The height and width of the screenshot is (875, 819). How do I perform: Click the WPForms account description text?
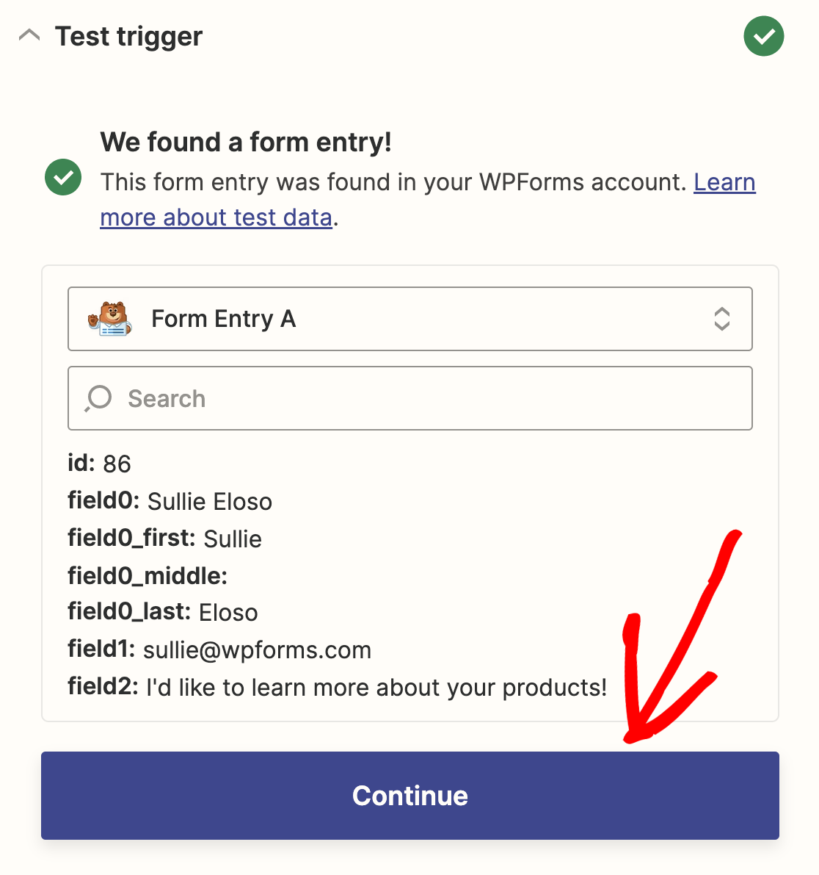(393, 182)
